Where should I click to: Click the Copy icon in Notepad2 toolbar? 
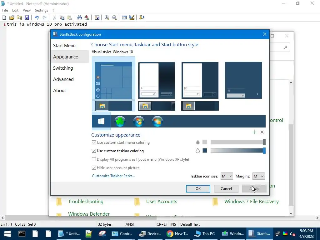(62, 17)
